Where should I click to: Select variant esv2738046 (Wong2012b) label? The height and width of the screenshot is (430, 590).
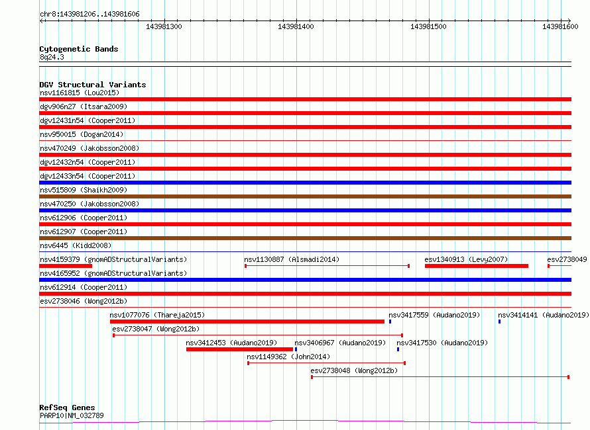point(84,301)
